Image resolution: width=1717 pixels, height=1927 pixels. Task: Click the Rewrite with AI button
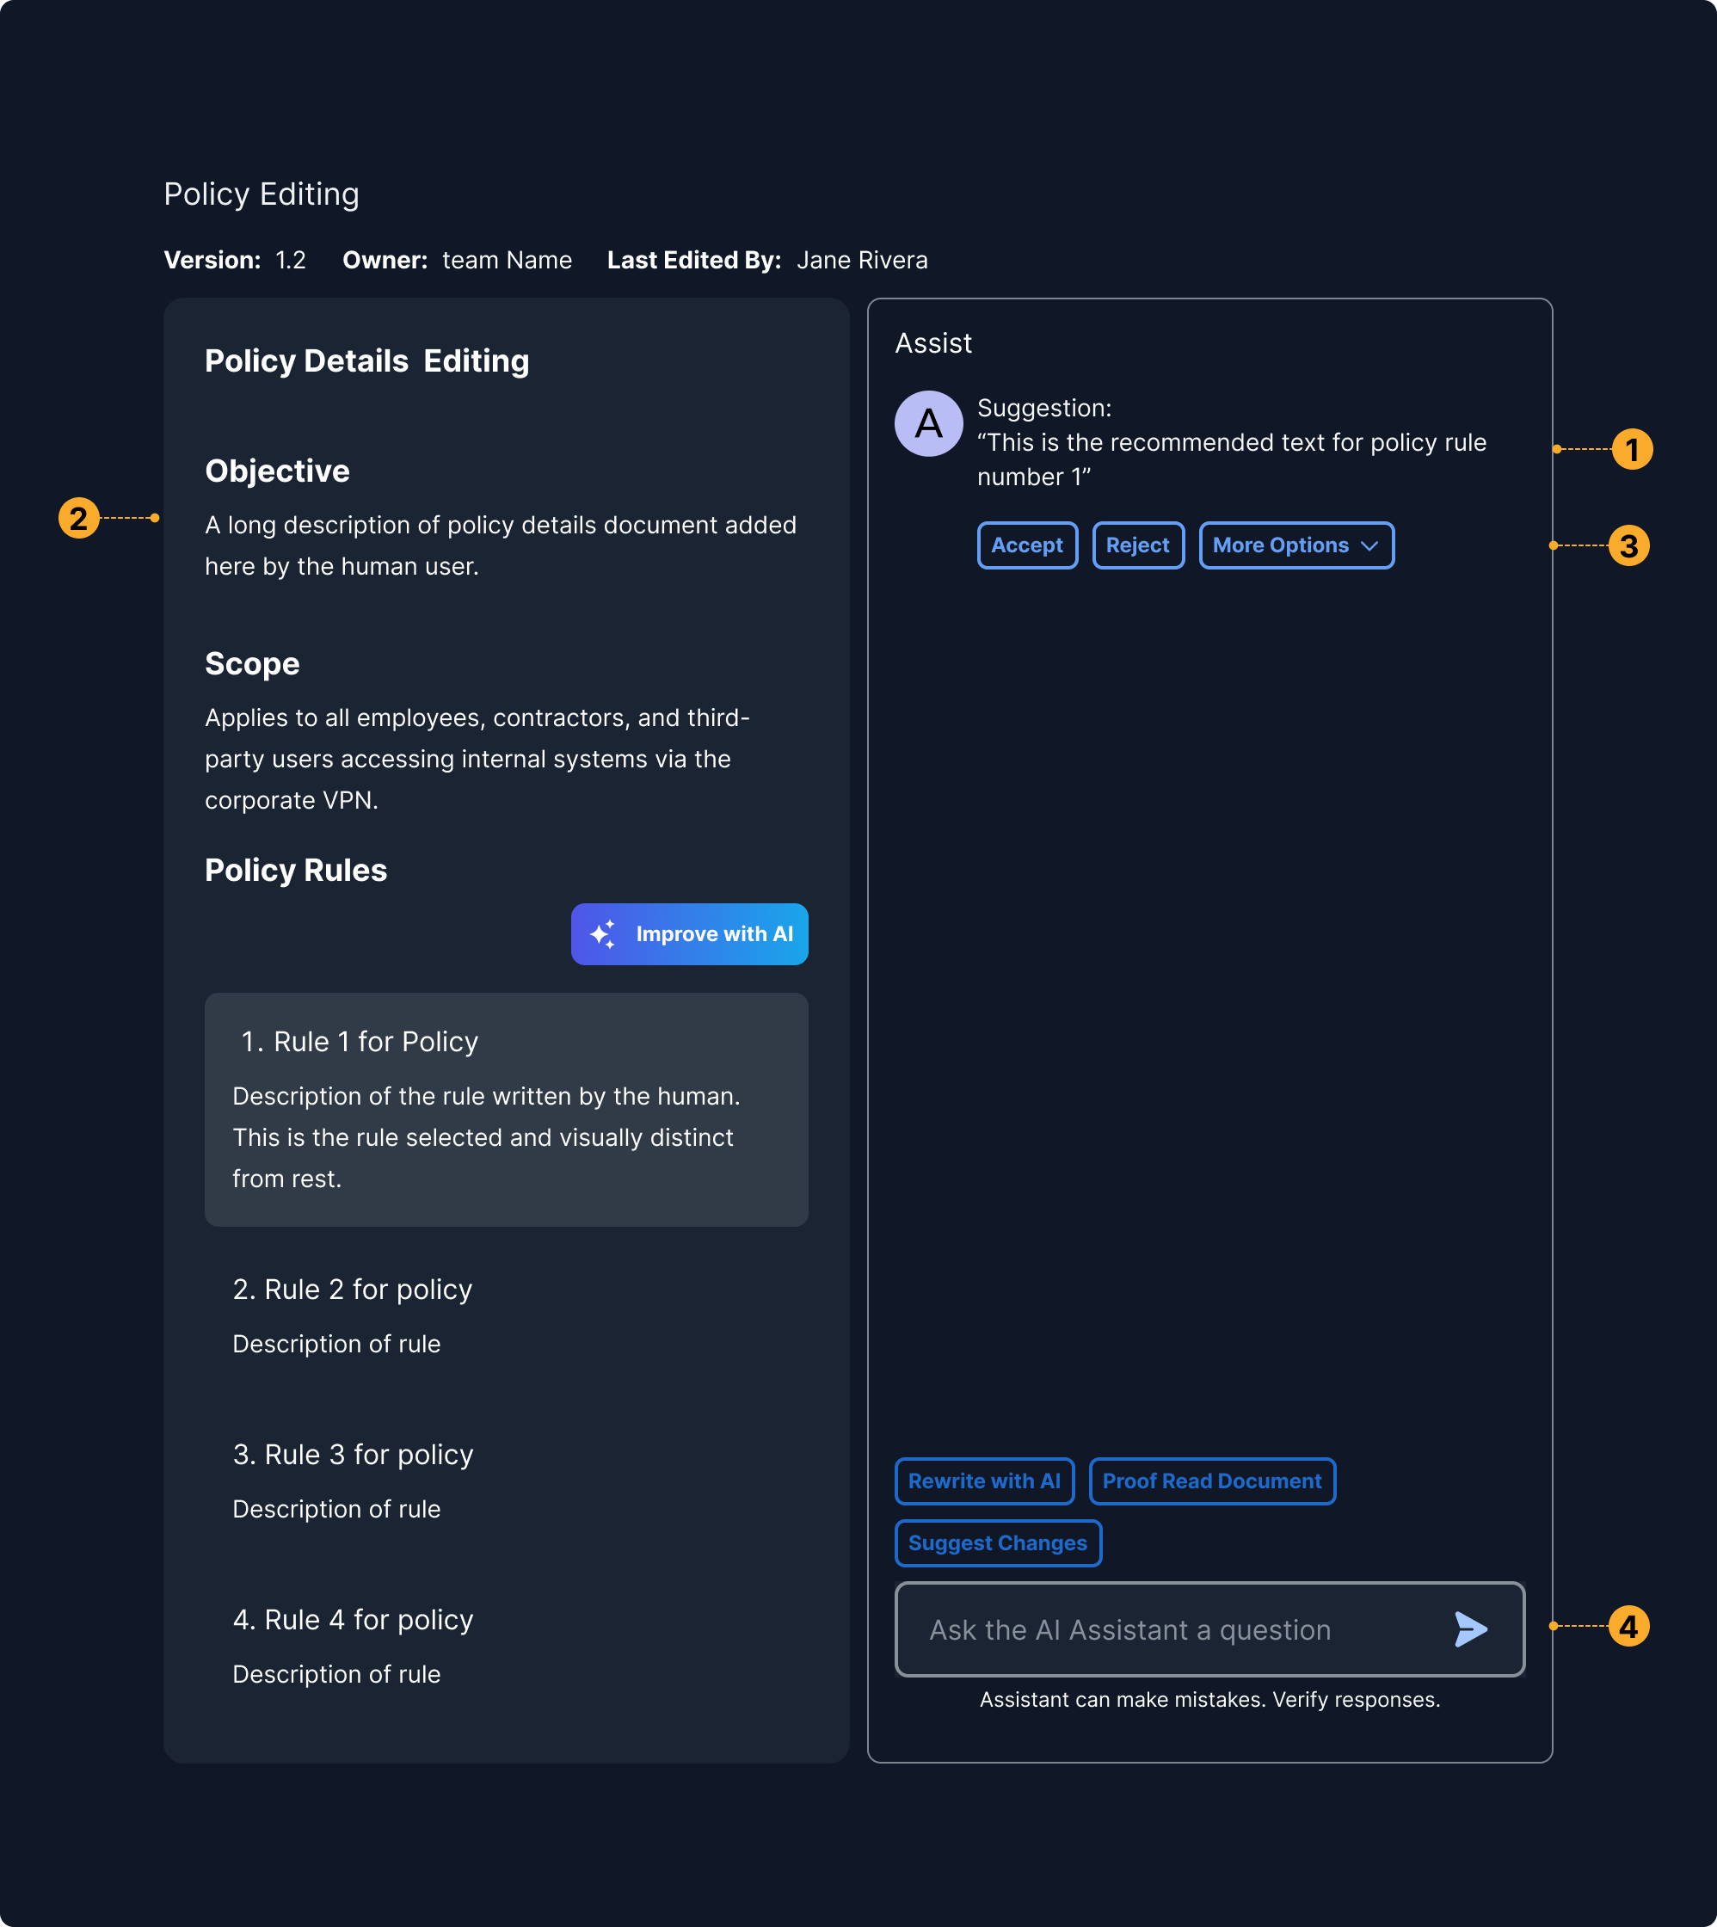tap(984, 1481)
